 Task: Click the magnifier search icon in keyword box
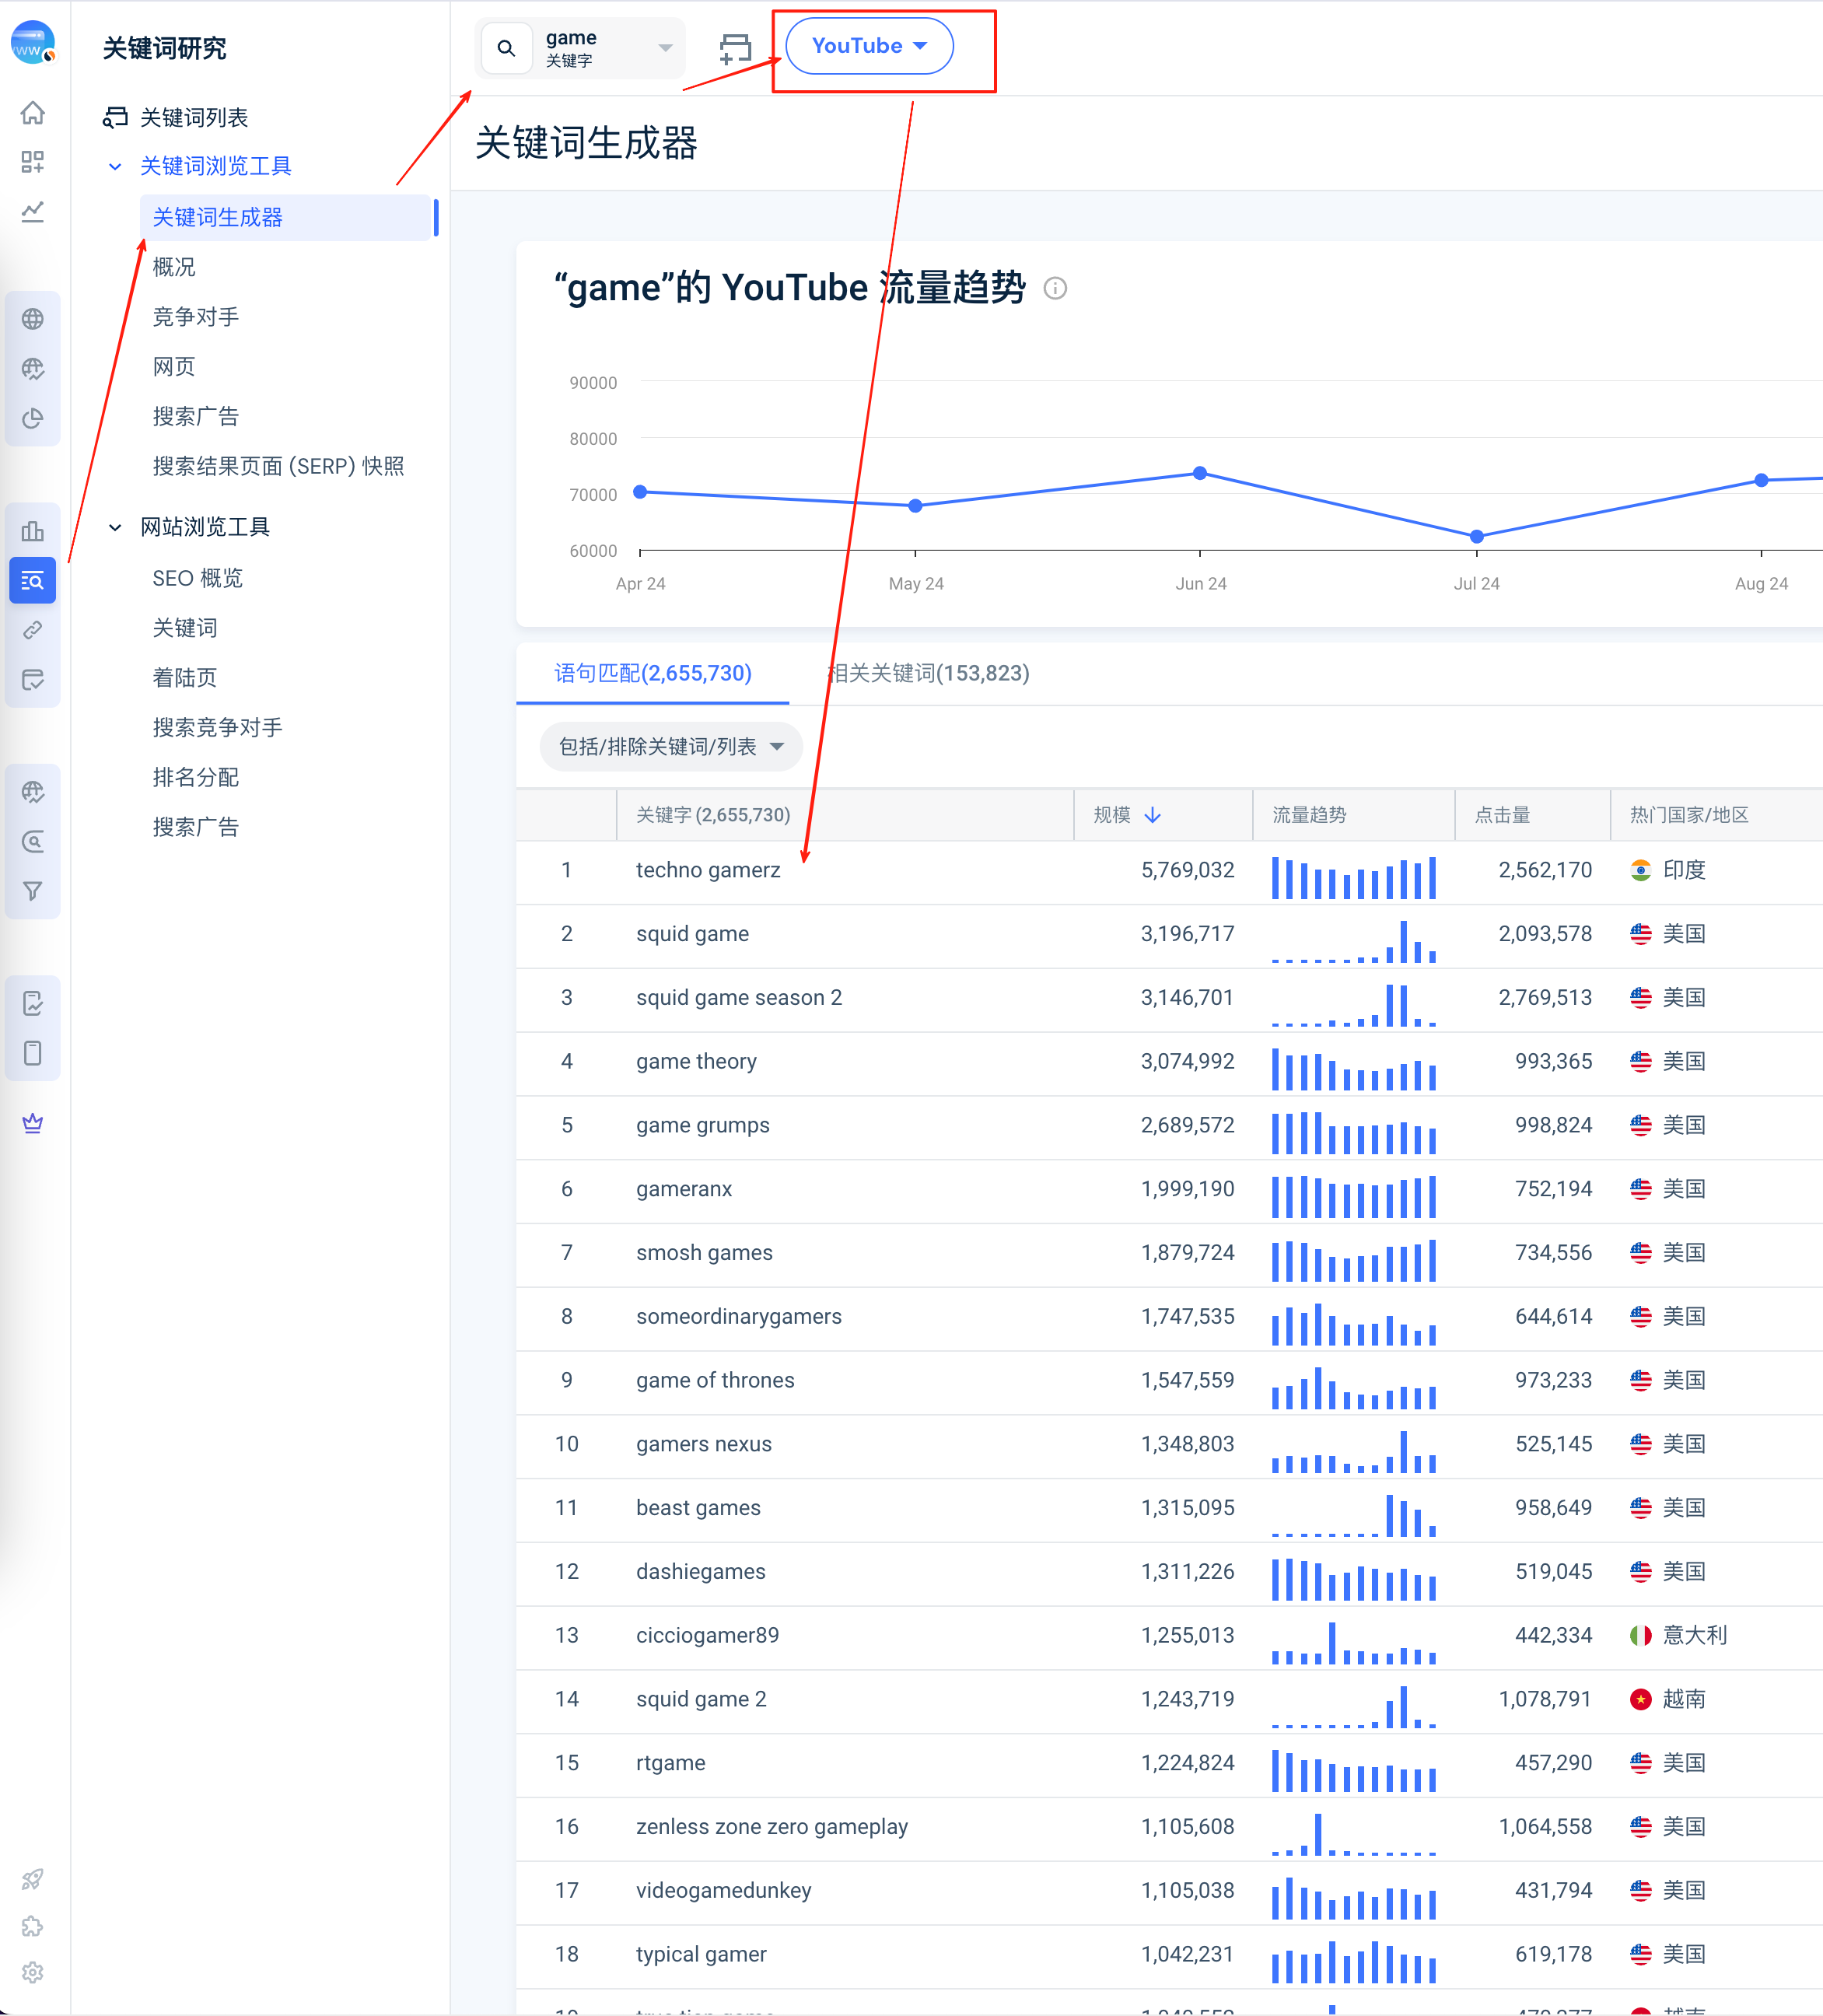(x=507, y=48)
